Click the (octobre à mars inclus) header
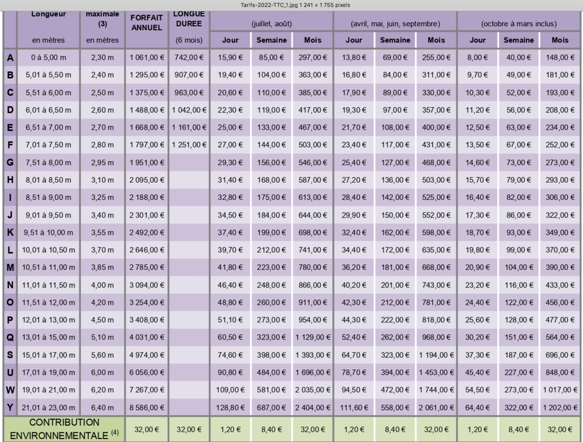583x442 pixels. [519, 24]
